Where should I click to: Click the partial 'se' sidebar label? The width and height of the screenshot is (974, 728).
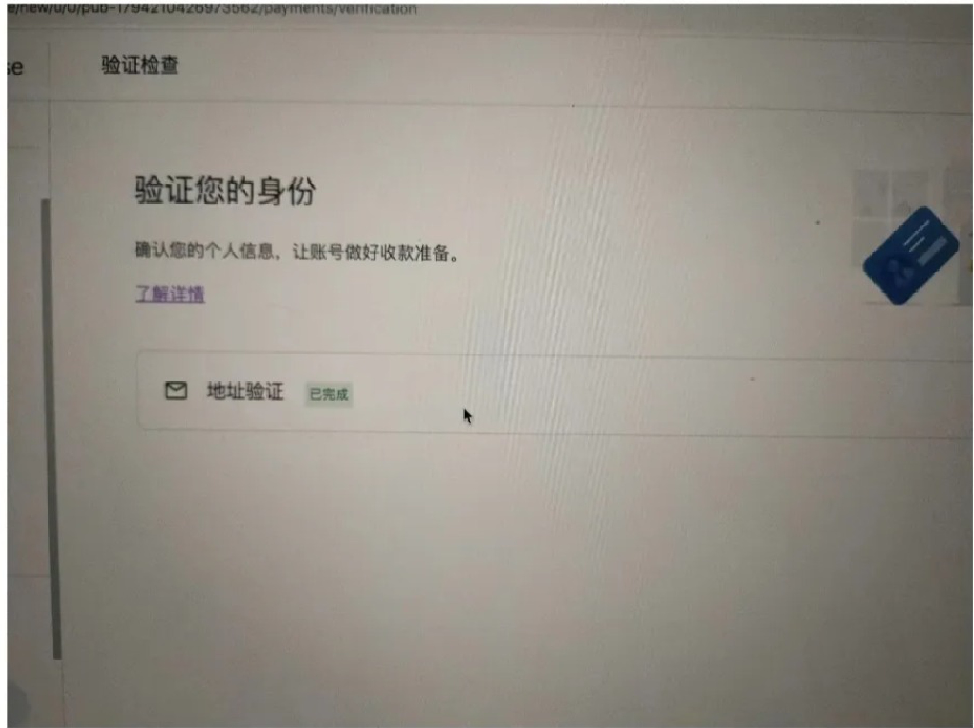[15, 68]
